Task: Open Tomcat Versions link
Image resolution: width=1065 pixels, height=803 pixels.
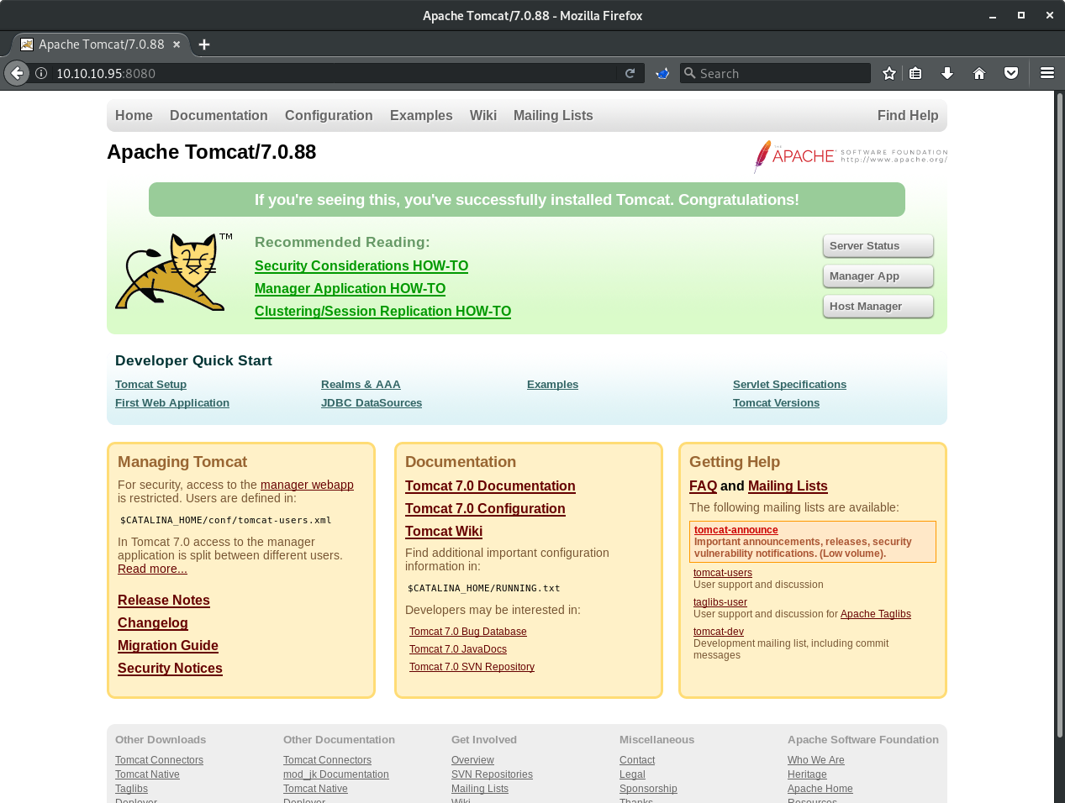Action: (776, 403)
